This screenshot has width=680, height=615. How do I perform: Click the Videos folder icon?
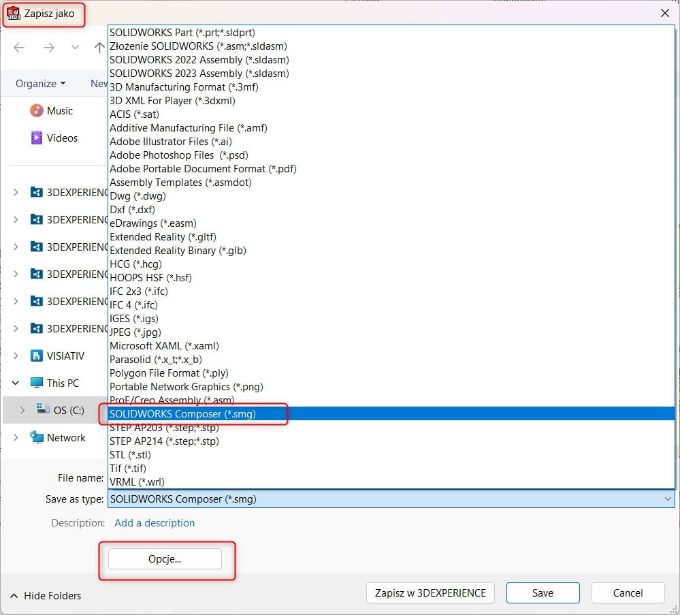pos(37,138)
